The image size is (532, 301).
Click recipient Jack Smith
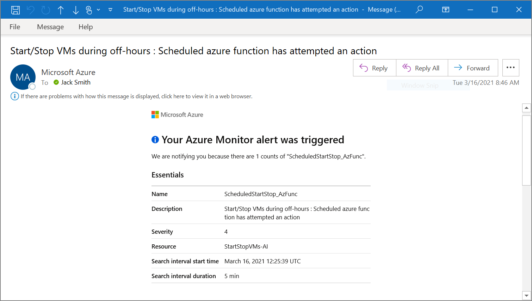75,82
